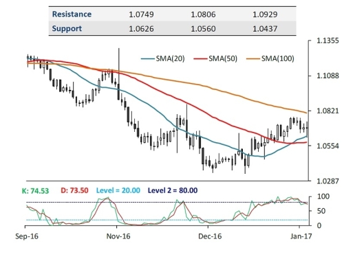Image resolution: width=344 pixels, height=259 pixels.
Task: Click the Level = 20.00 label
Action: (118, 190)
